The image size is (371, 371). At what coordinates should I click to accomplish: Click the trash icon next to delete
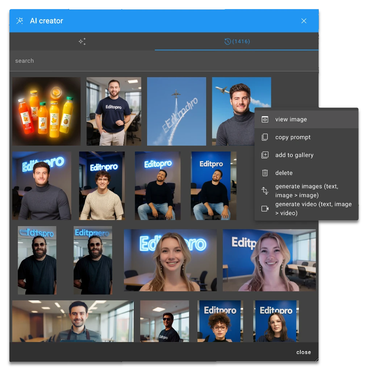[265, 173]
